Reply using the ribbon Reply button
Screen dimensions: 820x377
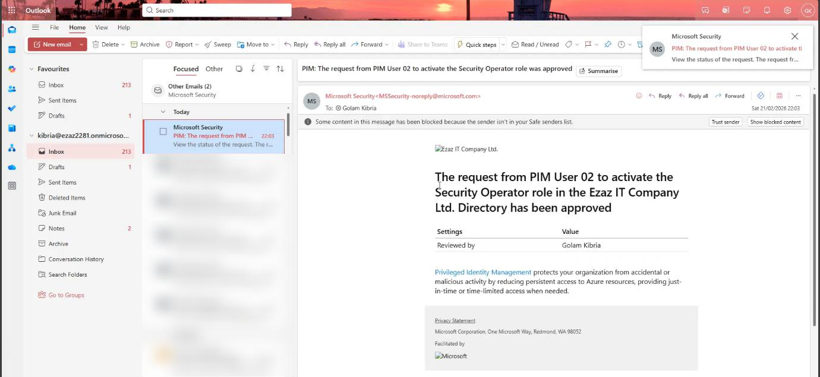(x=296, y=45)
